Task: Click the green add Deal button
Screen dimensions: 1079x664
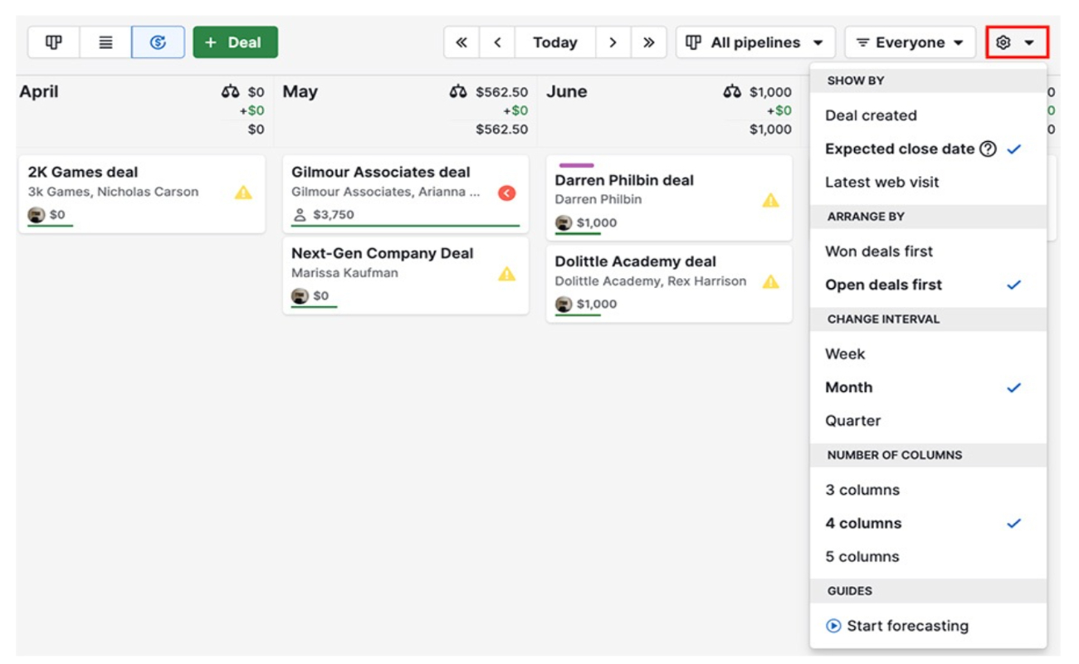Action: (235, 42)
